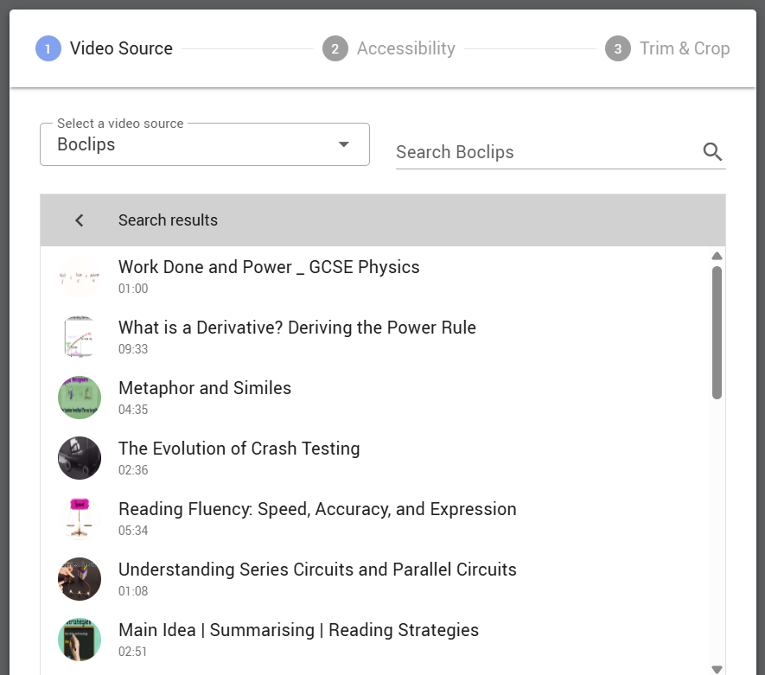765x675 pixels.
Task: Click the 01:08 duration label
Action: coord(133,591)
